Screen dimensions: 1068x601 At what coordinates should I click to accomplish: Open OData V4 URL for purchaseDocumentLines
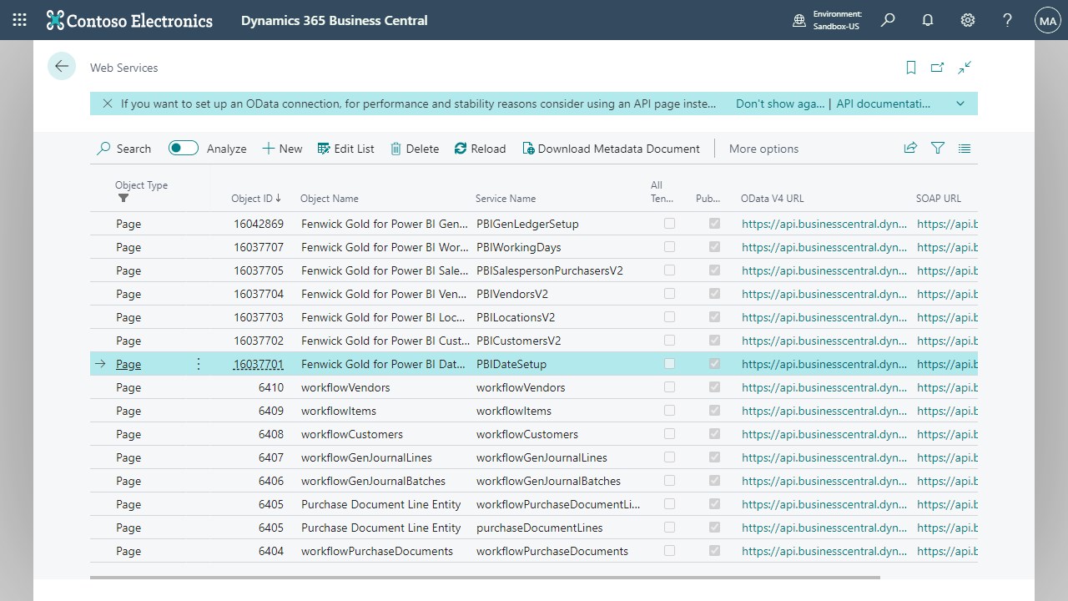click(824, 528)
